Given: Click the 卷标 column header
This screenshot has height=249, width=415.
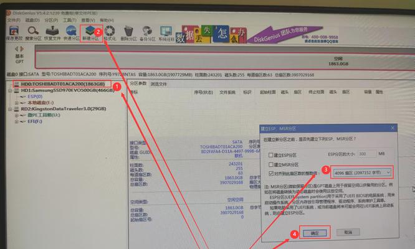Looking at the screenshot, I should coord(134,92).
